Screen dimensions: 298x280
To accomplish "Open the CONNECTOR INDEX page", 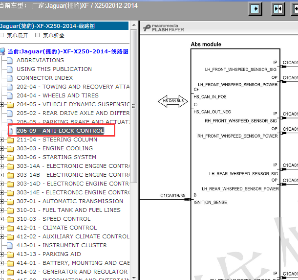I will tap(44, 78).
